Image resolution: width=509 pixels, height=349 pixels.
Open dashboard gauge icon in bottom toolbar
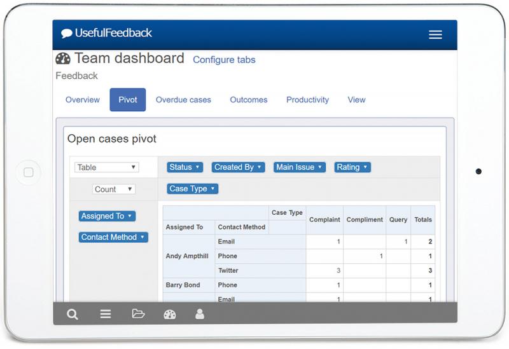(x=169, y=314)
